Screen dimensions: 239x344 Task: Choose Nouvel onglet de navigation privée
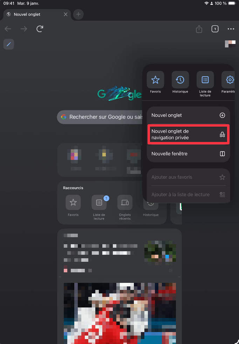(x=189, y=135)
